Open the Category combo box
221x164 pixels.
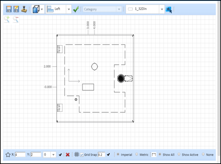coord(102,9)
